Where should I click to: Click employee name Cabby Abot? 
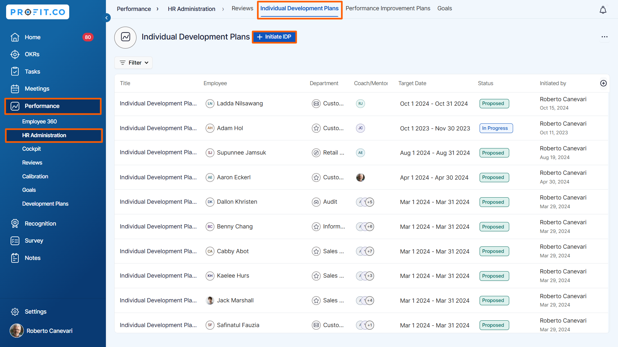click(x=233, y=251)
